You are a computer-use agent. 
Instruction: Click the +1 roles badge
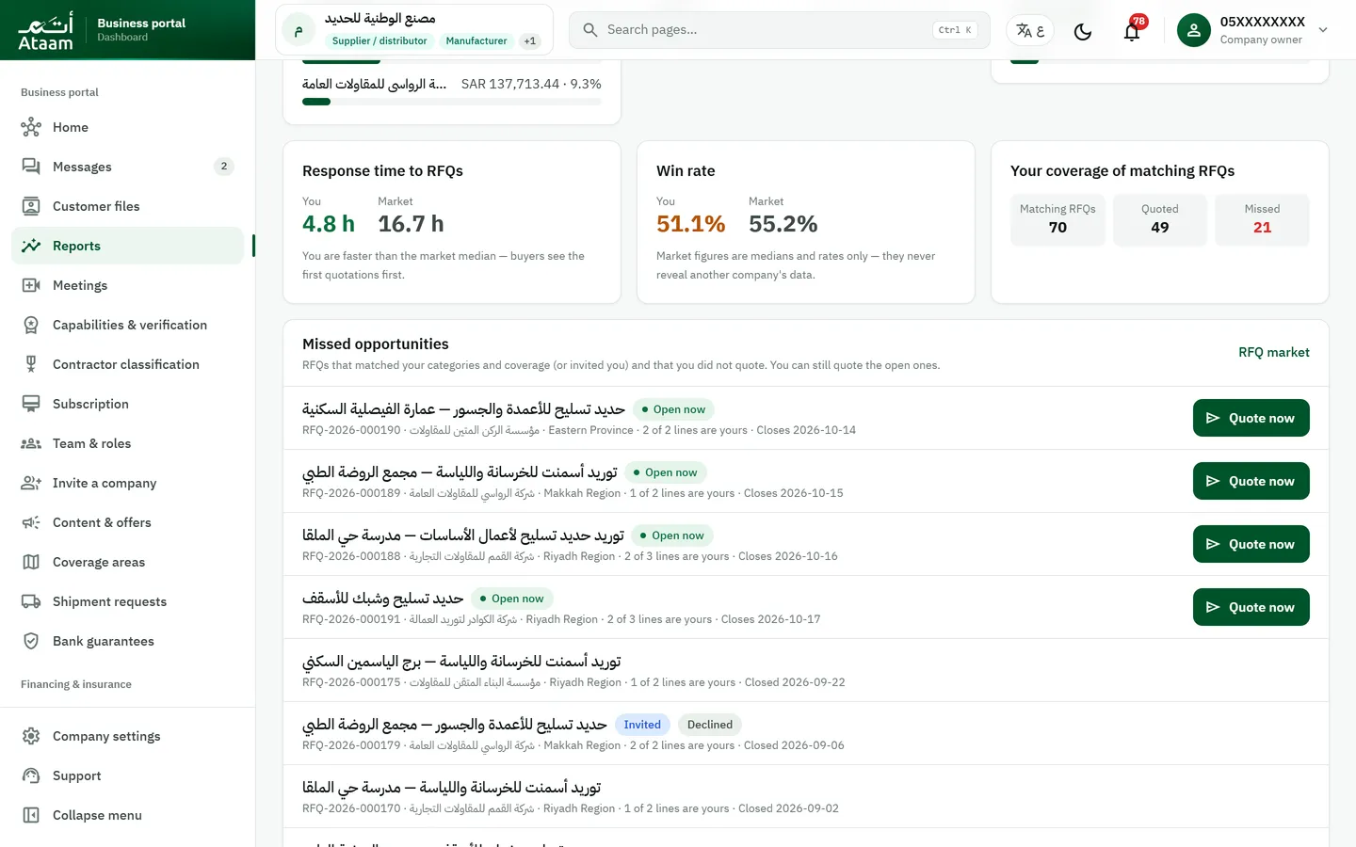pos(530,40)
